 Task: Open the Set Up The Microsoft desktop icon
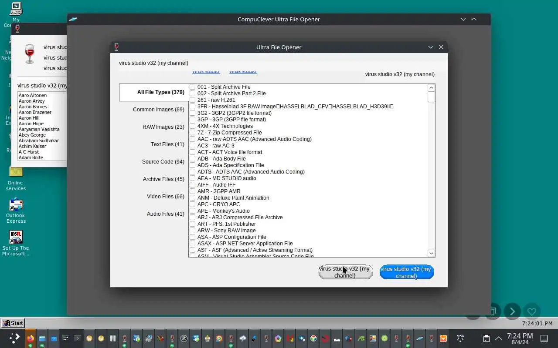click(x=16, y=243)
